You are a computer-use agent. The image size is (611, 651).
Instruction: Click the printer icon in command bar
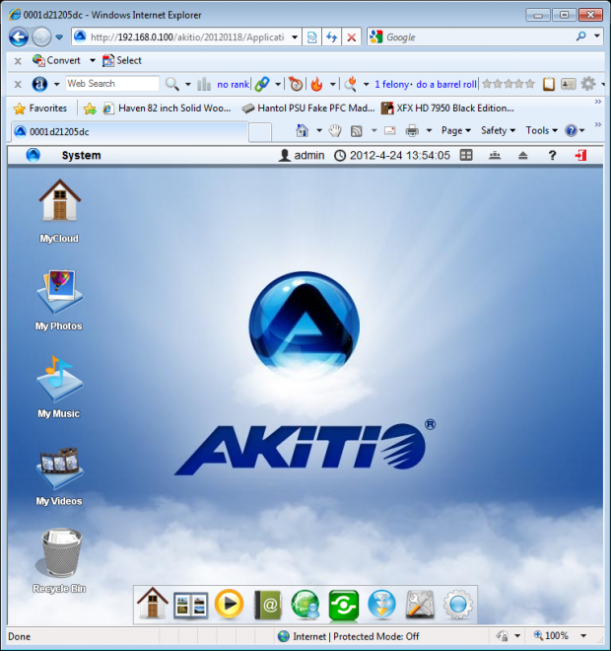tap(412, 131)
